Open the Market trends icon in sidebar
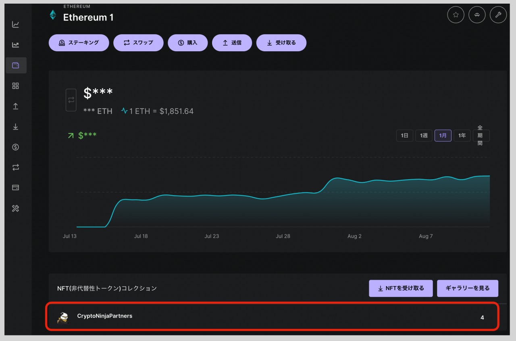Image resolution: width=516 pixels, height=341 pixels. click(x=16, y=45)
